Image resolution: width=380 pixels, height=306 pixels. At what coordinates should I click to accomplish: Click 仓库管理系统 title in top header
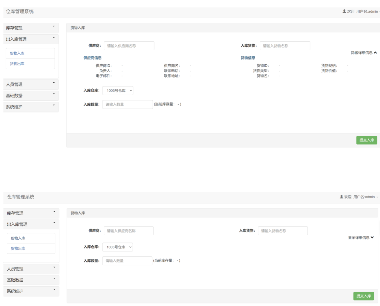click(x=20, y=11)
